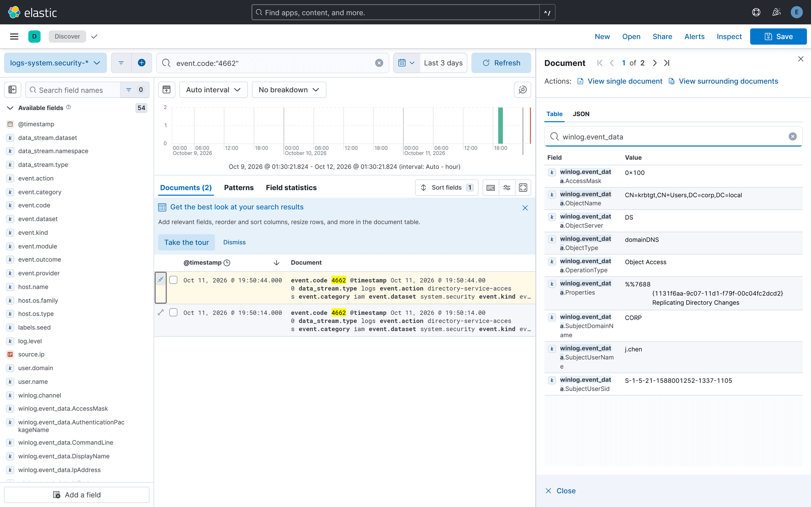
Task: Click the green histogram bar
Action: [x=501, y=125]
